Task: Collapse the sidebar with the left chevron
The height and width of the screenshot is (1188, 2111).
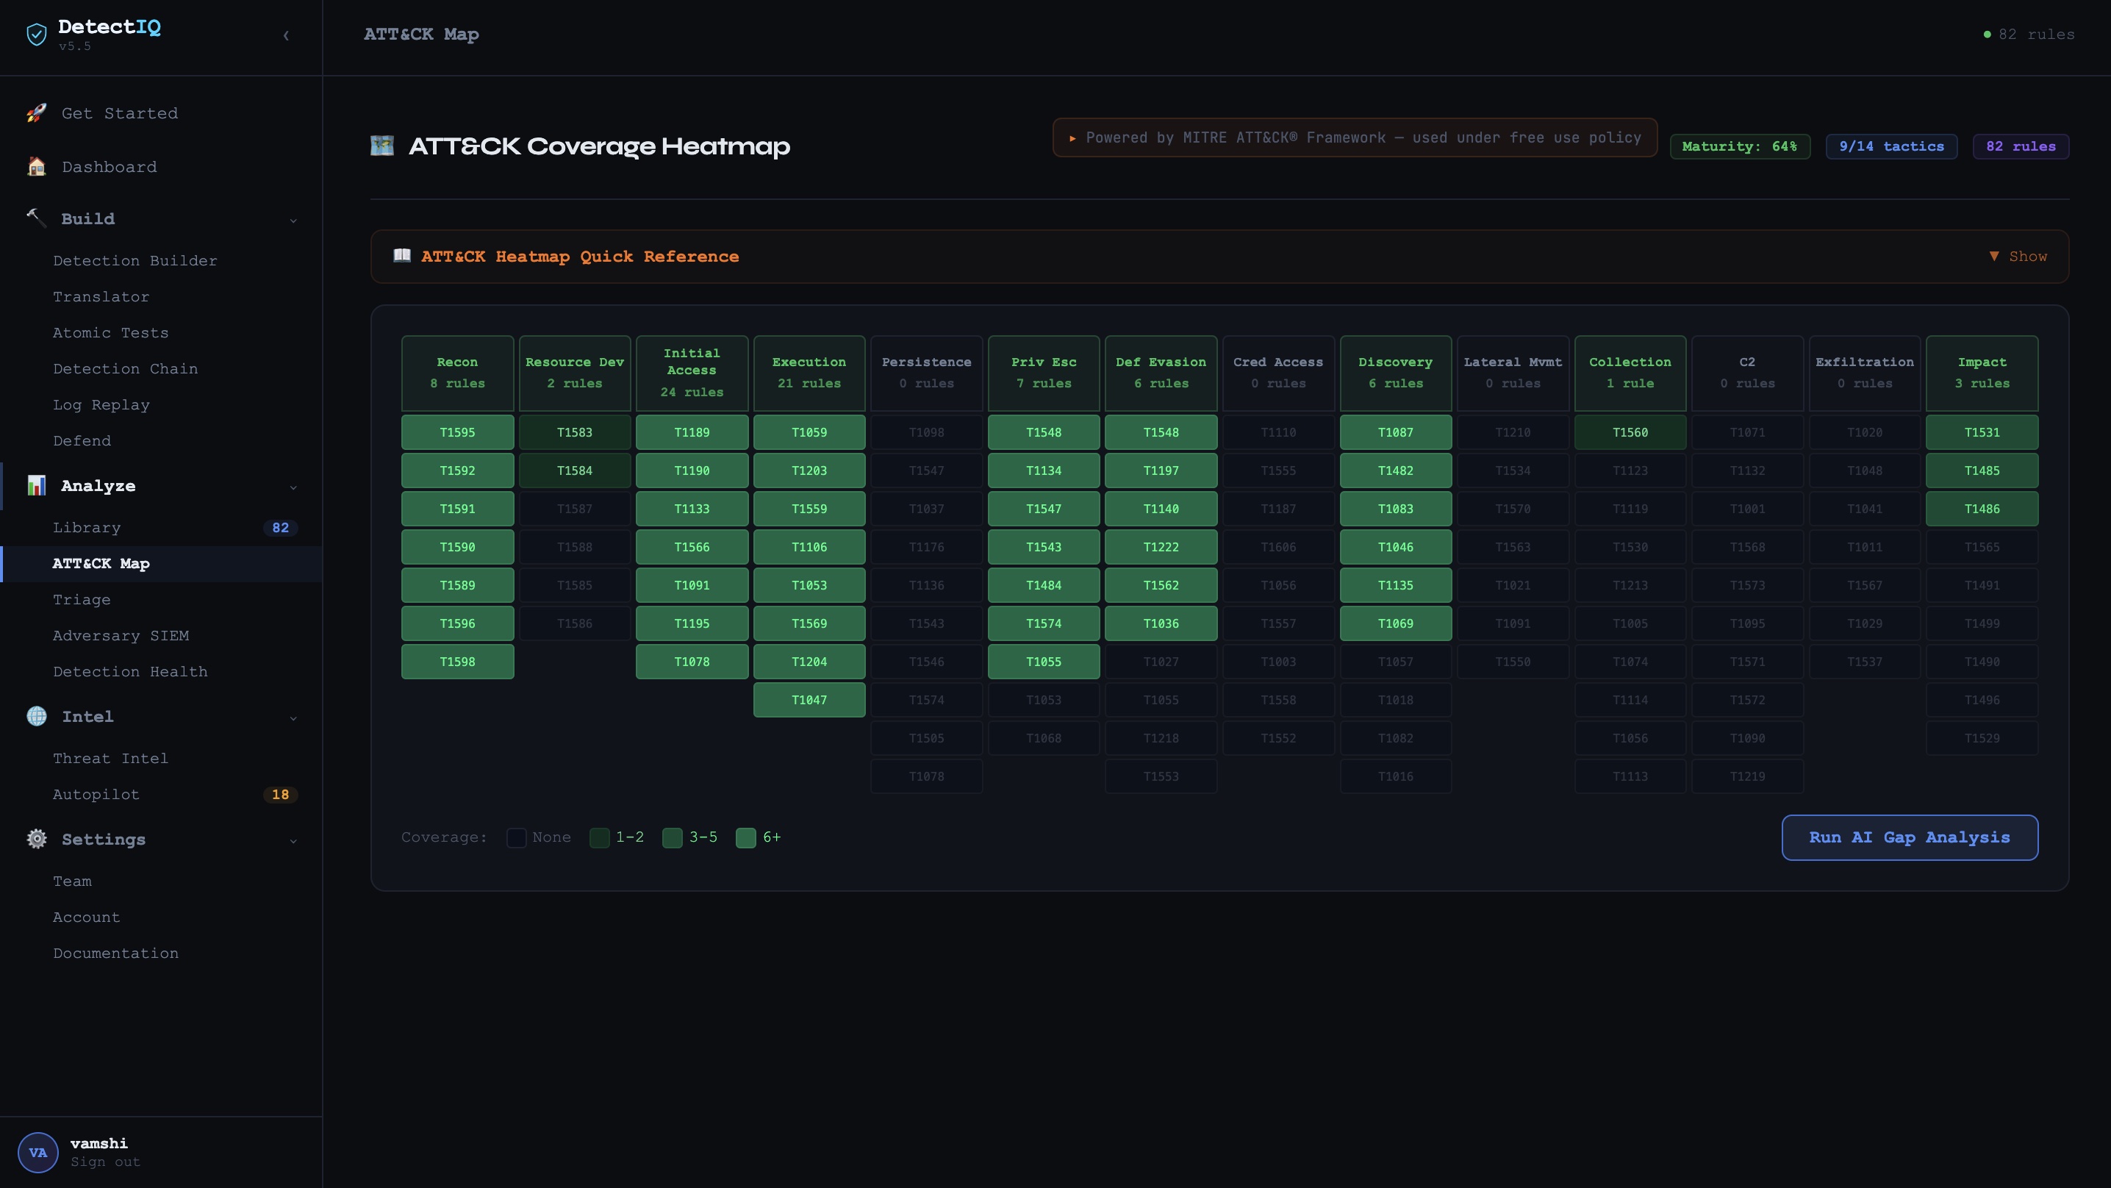Action: [286, 35]
